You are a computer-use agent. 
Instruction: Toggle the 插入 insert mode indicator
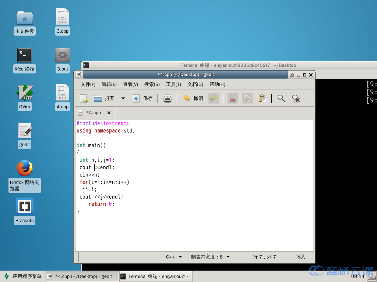tap(300, 257)
